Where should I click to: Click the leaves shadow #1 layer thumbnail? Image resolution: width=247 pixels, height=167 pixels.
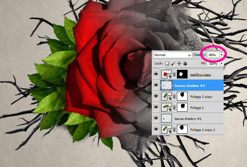pyautogui.click(x=167, y=118)
